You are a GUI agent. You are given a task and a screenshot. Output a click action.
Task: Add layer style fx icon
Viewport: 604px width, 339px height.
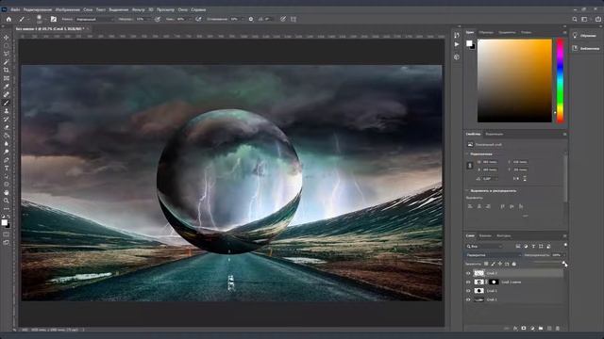[515, 329]
